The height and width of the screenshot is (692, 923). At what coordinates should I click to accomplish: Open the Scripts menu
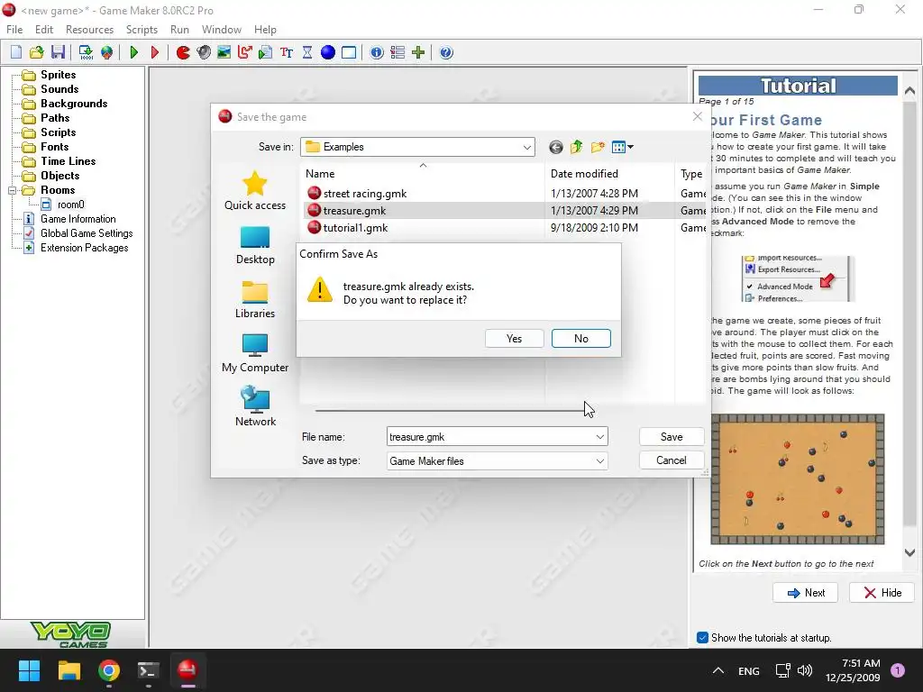coord(142,30)
